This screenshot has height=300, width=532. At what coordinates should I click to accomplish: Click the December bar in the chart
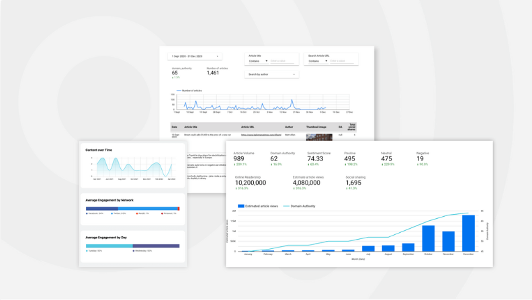coord(468,233)
